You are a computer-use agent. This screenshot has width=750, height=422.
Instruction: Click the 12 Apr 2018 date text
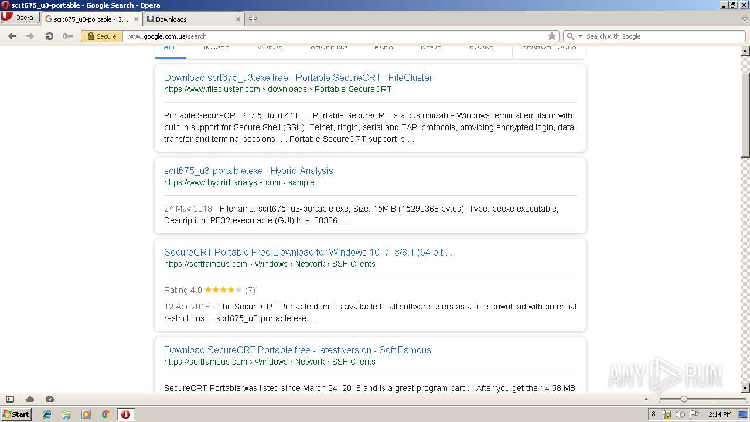pyautogui.click(x=187, y=307)
